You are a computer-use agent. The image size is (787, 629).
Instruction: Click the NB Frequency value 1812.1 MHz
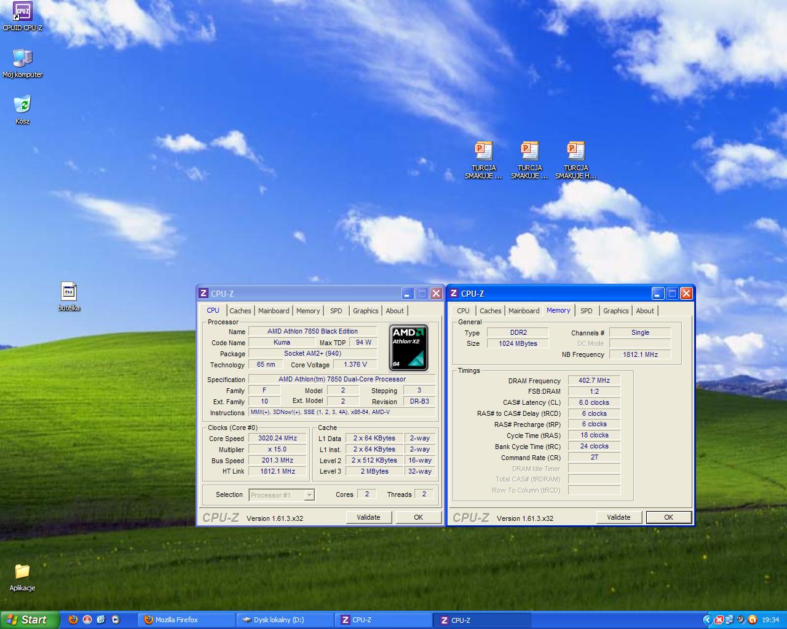pyautogui.click(x=640, y=354)
